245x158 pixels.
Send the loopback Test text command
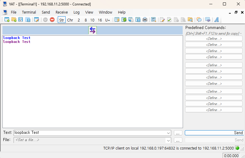tap(214, 133)
